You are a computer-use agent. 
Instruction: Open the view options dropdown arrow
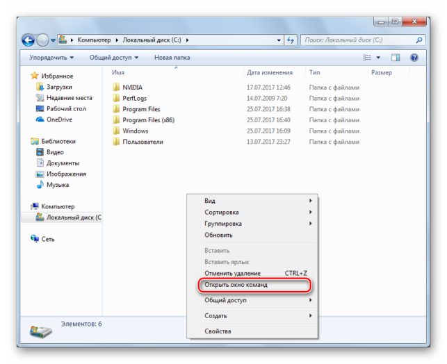coord(378,58)
